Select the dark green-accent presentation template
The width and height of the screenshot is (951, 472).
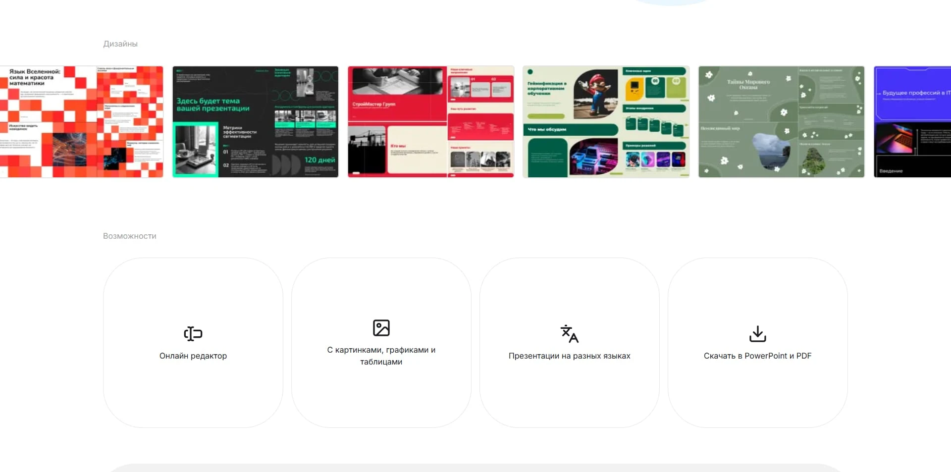[x=255, y=122]
